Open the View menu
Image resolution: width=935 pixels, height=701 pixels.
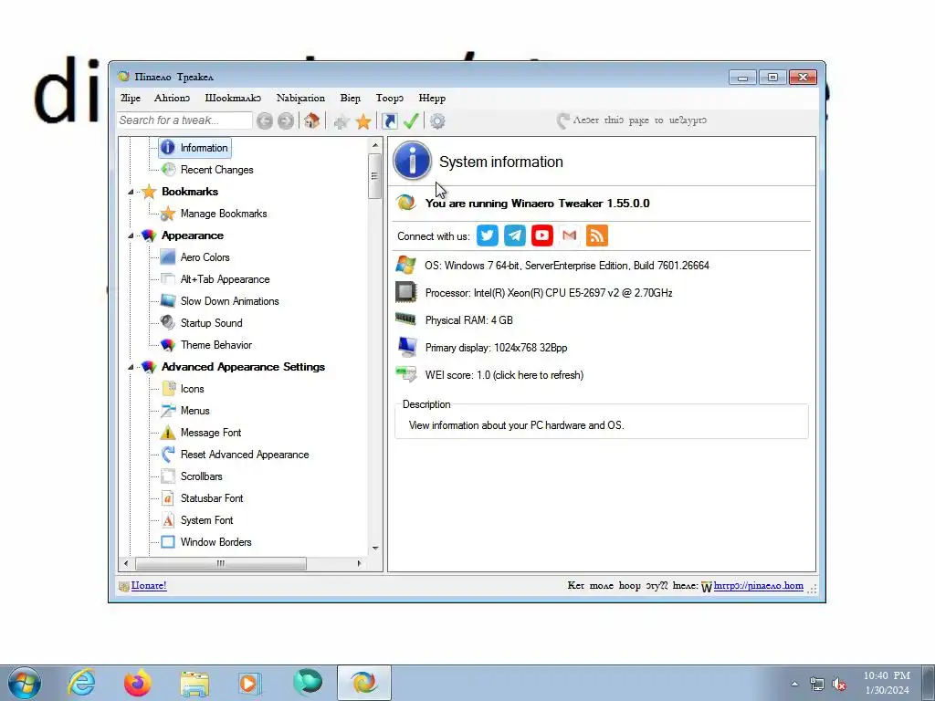350,98
